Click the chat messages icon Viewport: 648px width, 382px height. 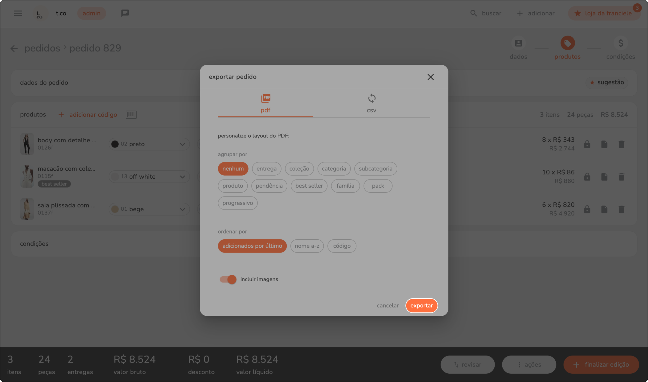tap(125, 13)
